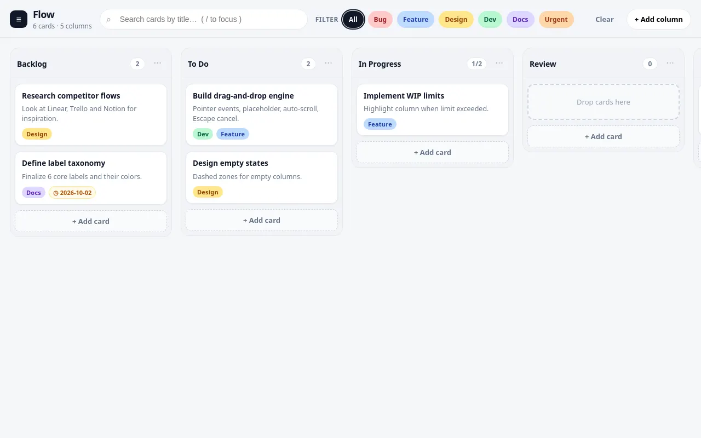Open the To Do column options menu
Viewport: 701px width, 438px height.
click(x=329, y=64)
